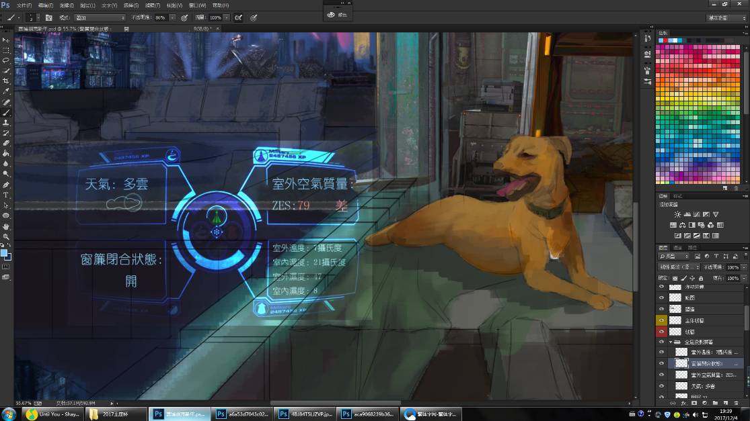The height and width of the screenshot is (421, 750).
Task: Open the workspace switcher dropdown
Action: pyautogui.click(x=726, y=17)
